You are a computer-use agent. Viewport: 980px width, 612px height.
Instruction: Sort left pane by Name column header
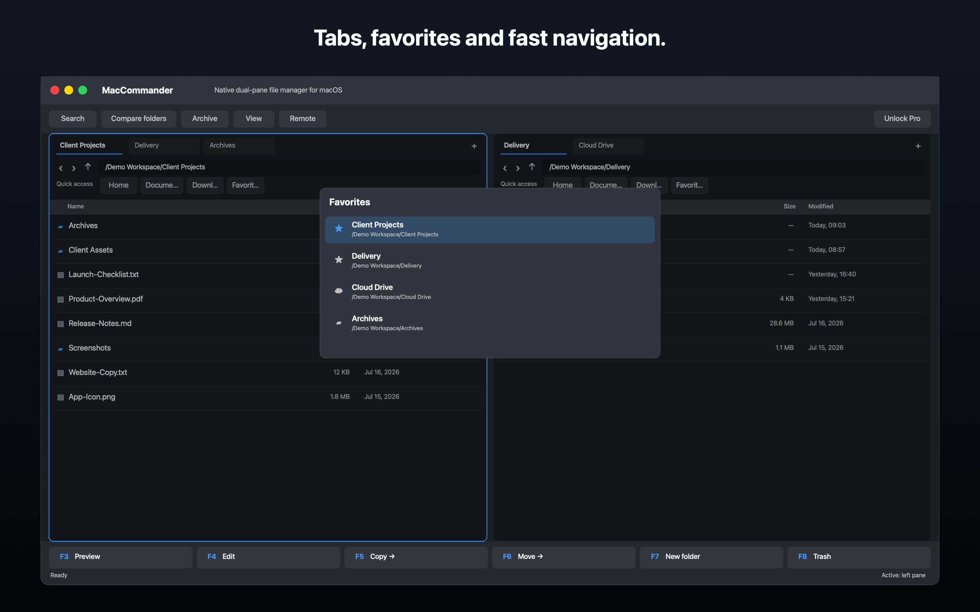click(x=76, y=206)
